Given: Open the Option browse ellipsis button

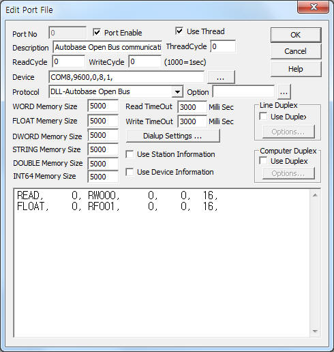Looking at the screenshot, I should click(x=284, y=92).
